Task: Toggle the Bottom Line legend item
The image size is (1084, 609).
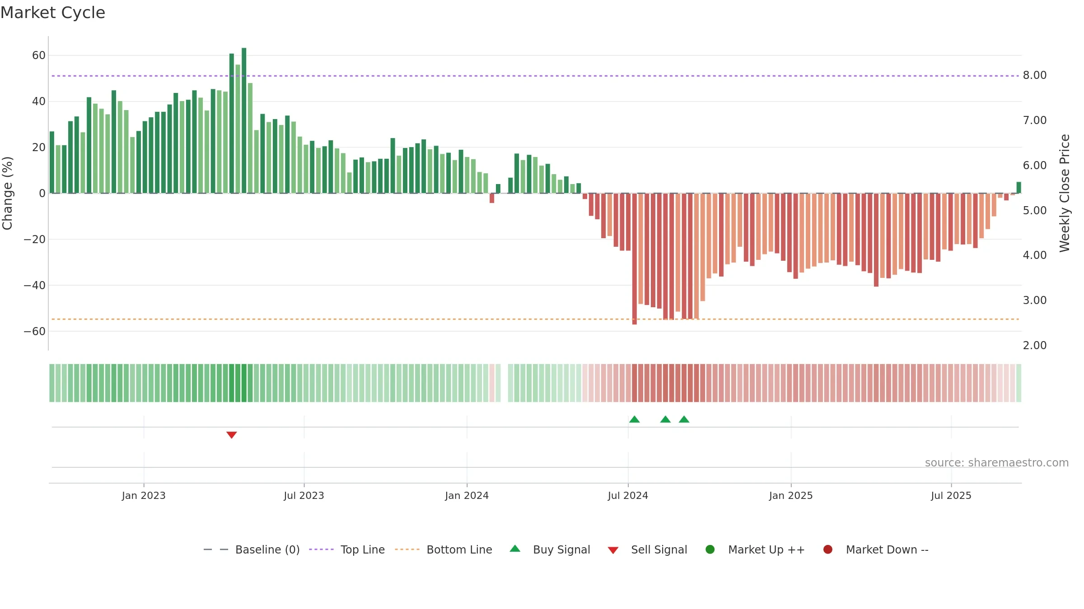Action: (444, 549)
